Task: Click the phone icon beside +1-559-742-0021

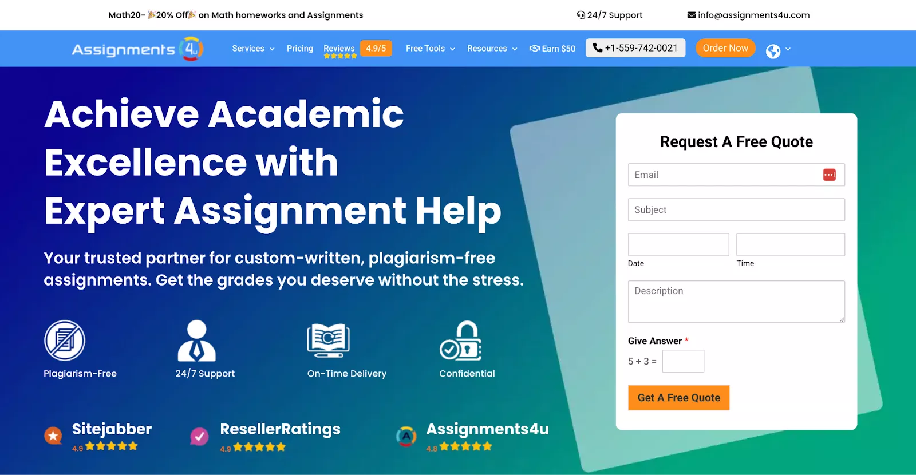Action: 598,48
